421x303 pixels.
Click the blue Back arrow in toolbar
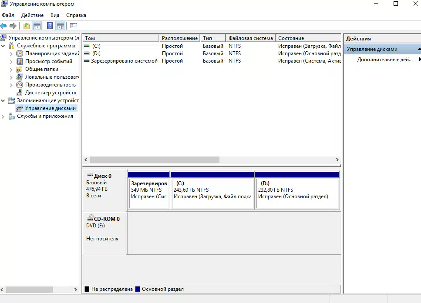(3, 26)
